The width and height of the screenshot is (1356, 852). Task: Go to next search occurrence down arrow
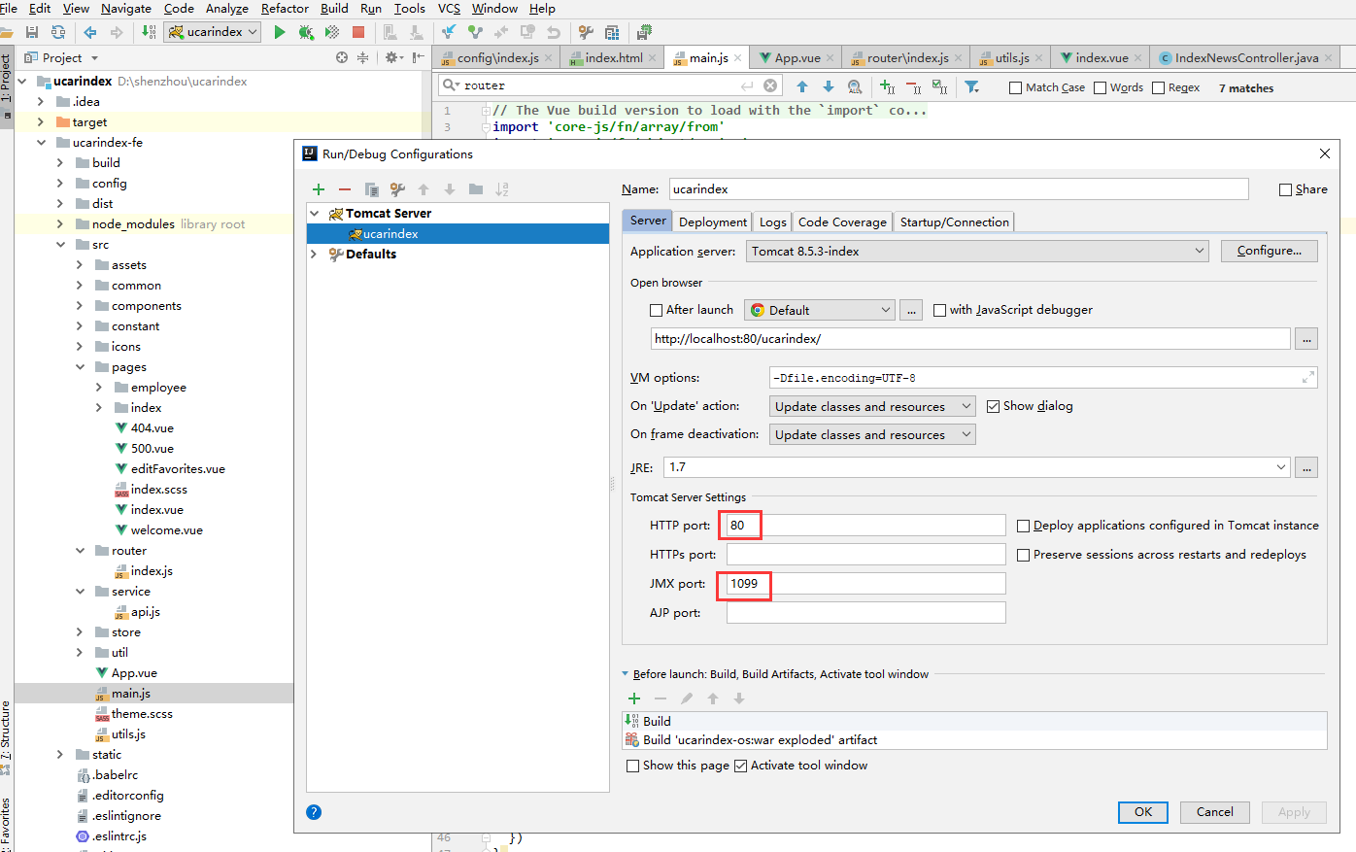point(828,86)
